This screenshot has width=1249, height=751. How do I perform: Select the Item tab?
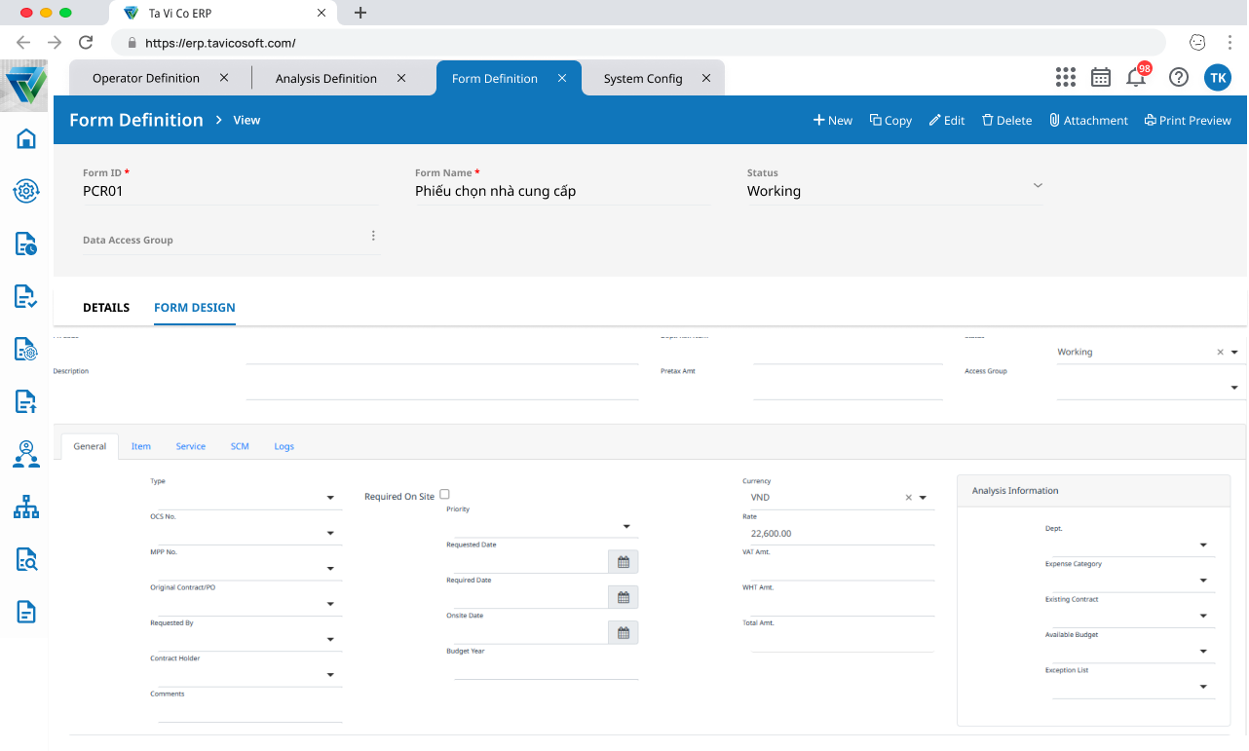tap(141, 446)
